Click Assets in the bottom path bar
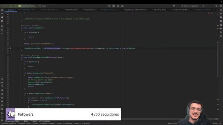This screenshot has width=223, height=125. pos(36,124)
